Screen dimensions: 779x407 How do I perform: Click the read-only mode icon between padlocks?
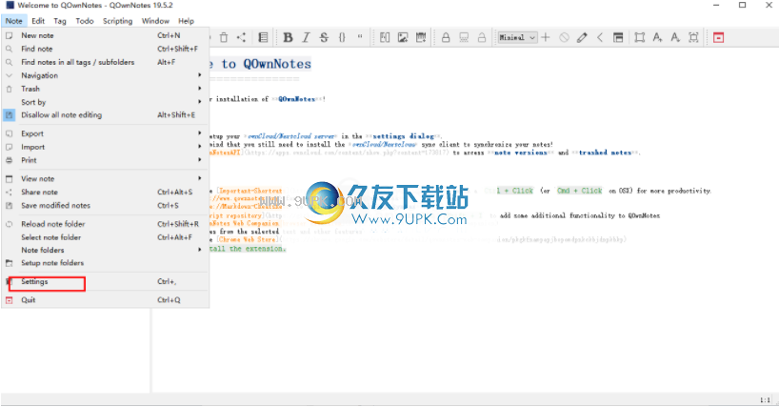[464, 37]
